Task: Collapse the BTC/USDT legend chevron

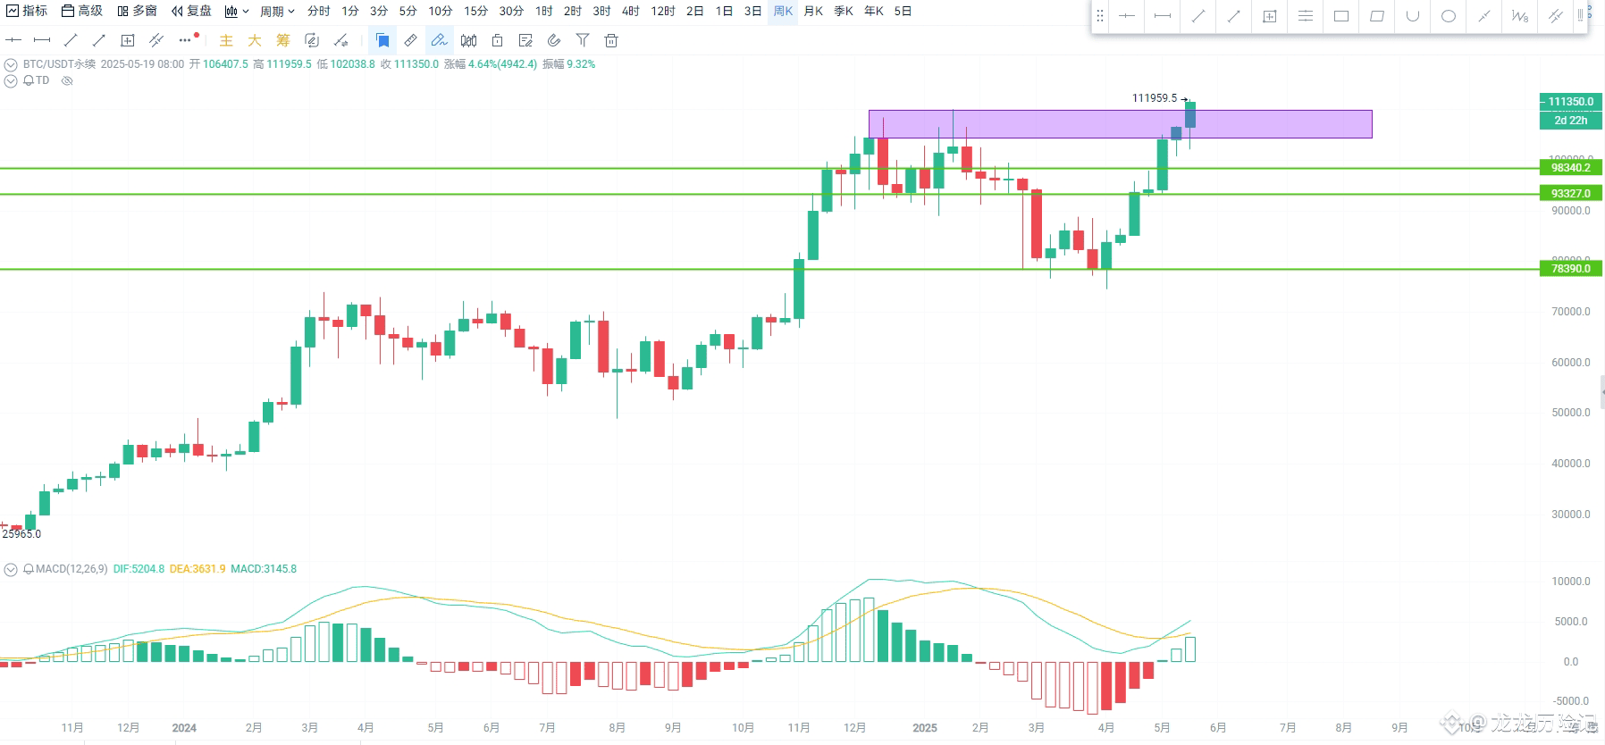Action: coord(11,64)
